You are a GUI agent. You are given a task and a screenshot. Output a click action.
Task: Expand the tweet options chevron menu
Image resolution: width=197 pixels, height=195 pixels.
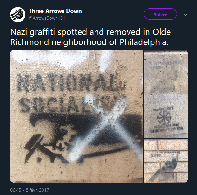pos(185,15)
